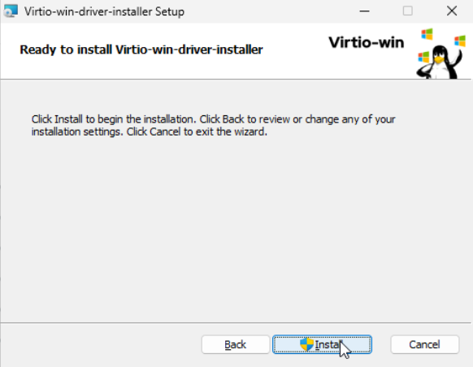Click the greyed-out maximize button

[x=408, y=11]
